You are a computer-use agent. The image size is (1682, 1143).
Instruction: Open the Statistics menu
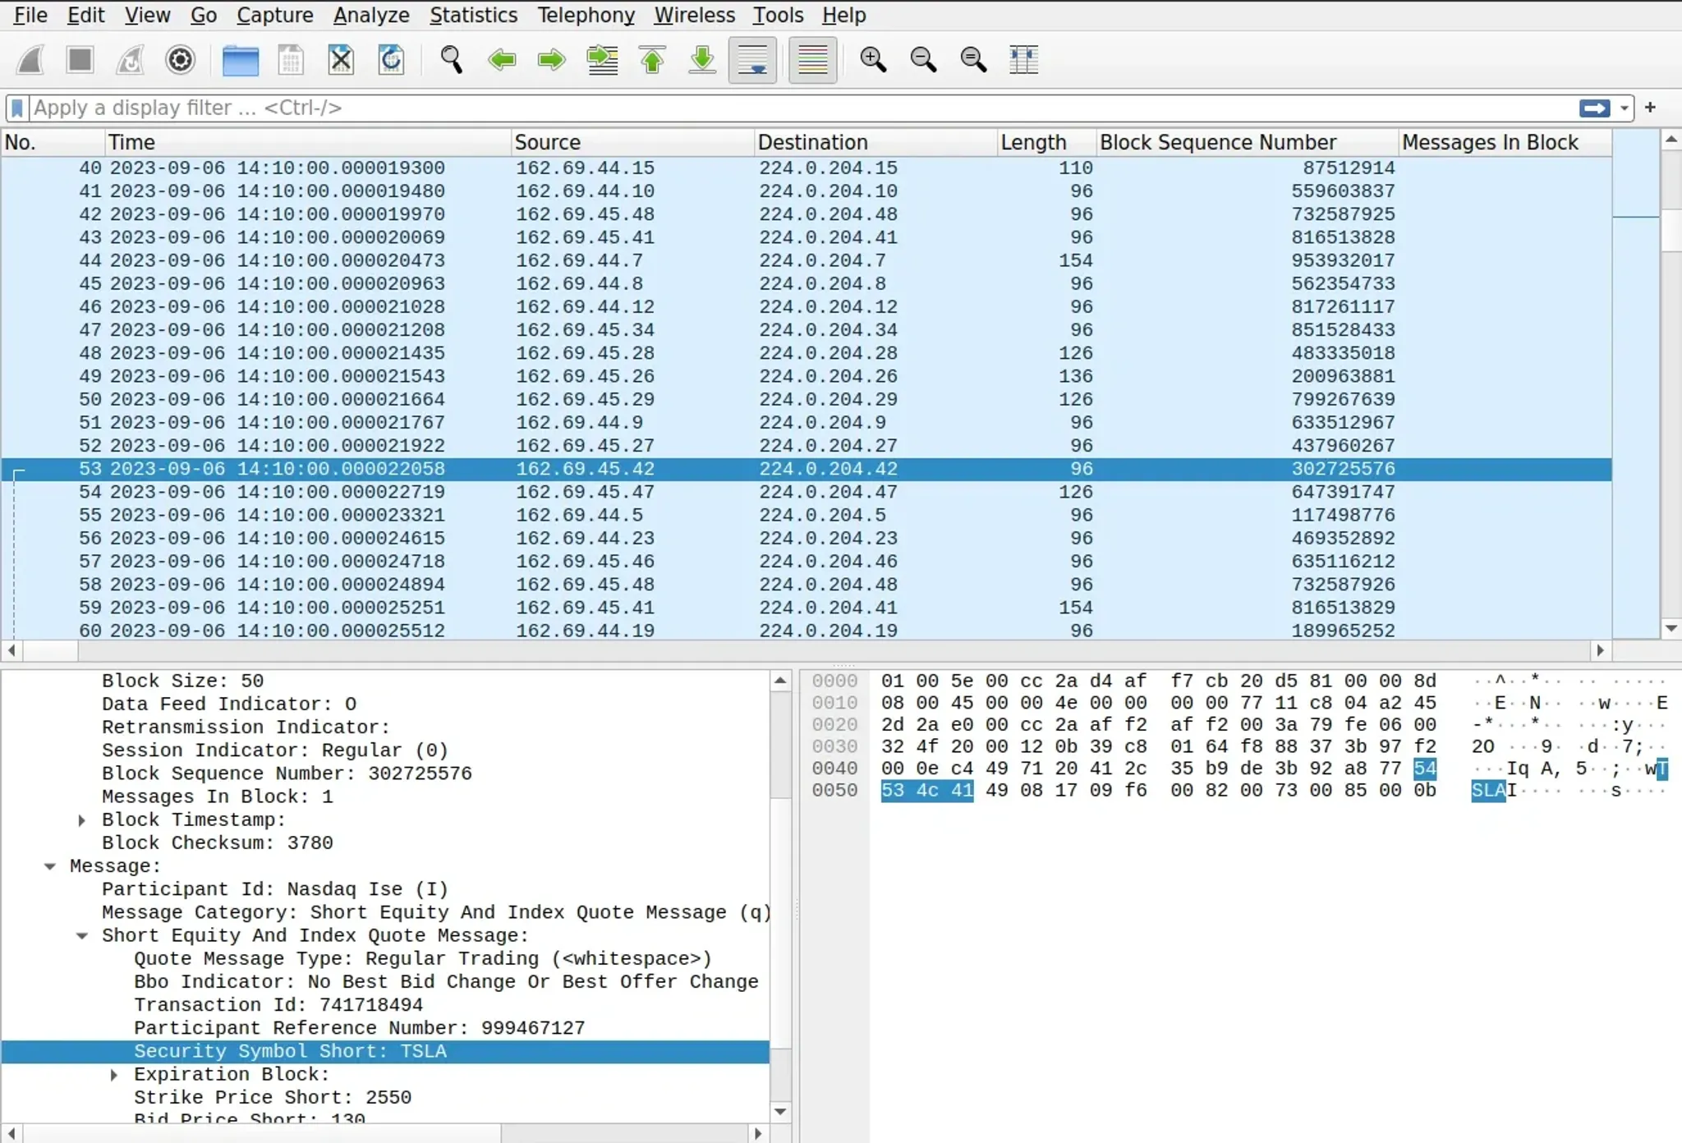pyautogui.click(x=474, y=15)
